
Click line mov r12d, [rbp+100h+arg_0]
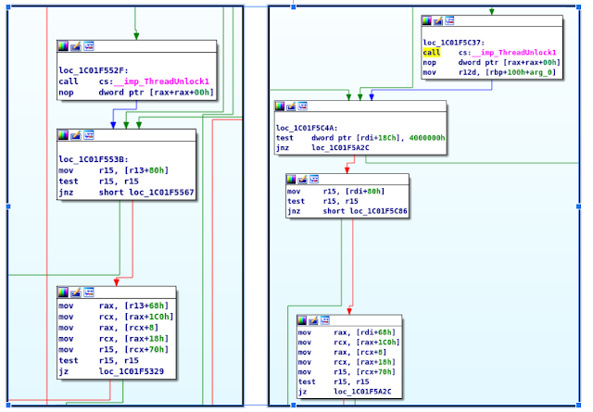(490, 72)
